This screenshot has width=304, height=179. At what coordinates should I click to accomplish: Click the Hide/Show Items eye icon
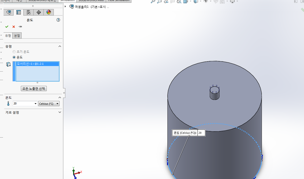[206, 1]
